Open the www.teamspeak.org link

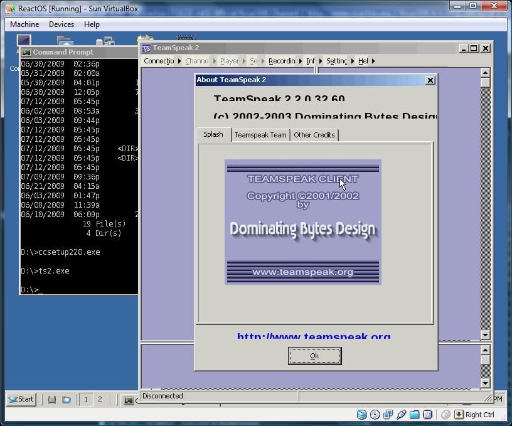tap(313, 336)
